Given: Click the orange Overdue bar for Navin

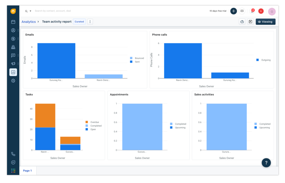Looking at the screenshot, I should 45,115.
